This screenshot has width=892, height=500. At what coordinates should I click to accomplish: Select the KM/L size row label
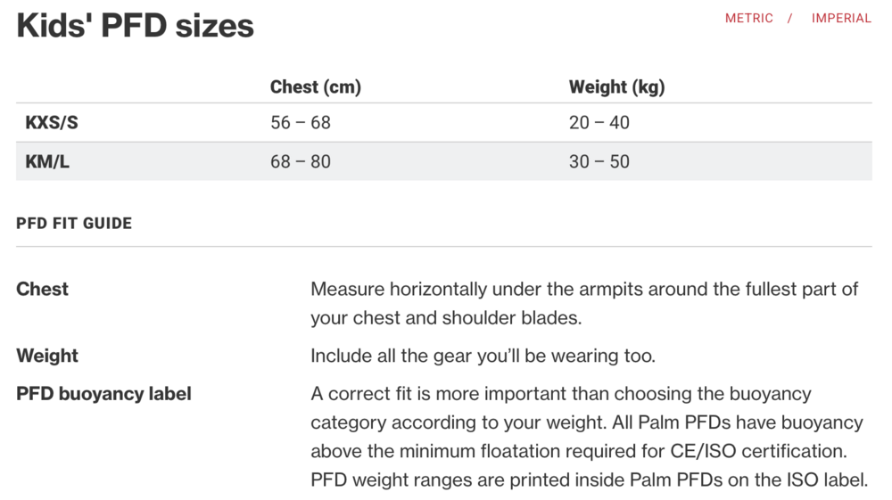pyautogui.click(x=47, y=162)
